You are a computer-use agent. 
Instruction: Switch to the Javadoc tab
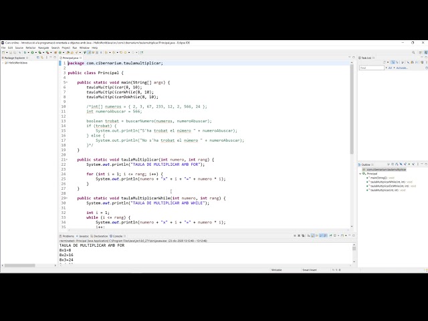click(x=83, y=236)
